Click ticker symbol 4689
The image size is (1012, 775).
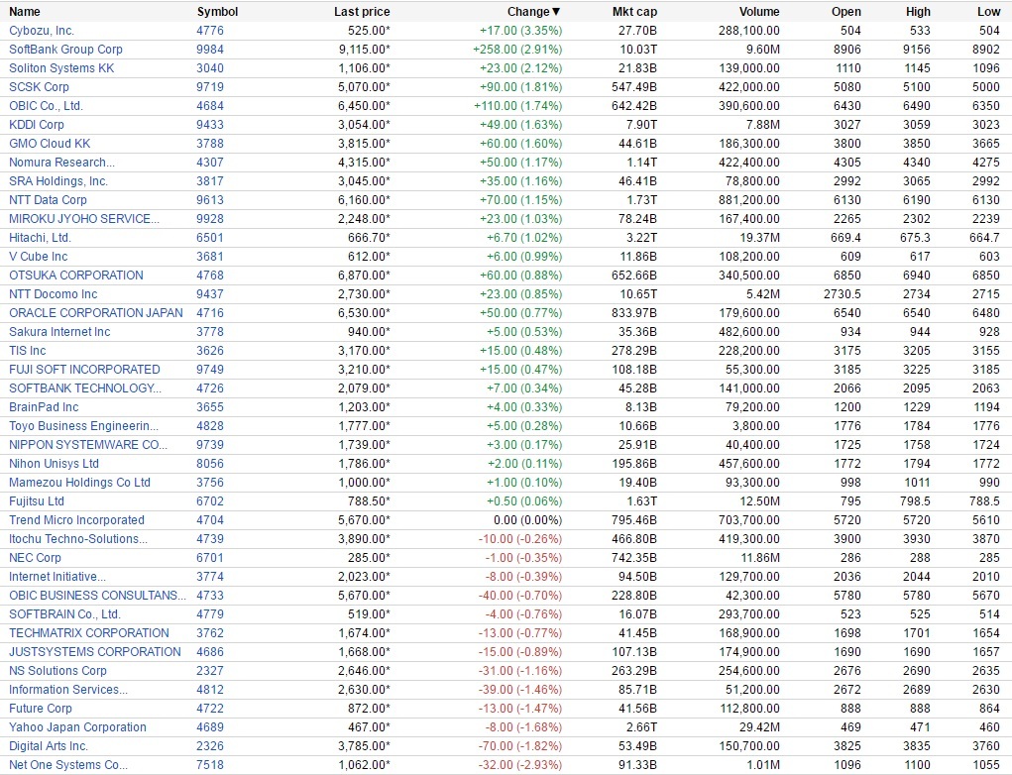210,727
